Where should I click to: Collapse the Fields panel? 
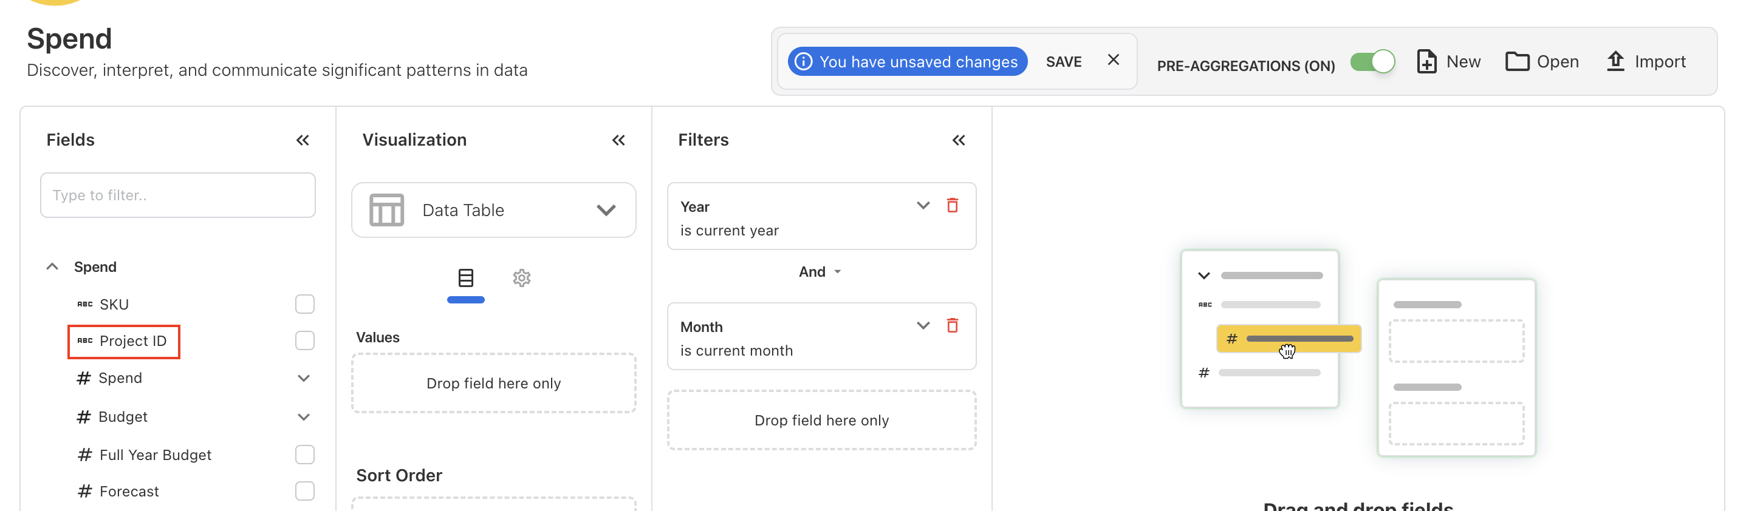(x=303, y=140)
